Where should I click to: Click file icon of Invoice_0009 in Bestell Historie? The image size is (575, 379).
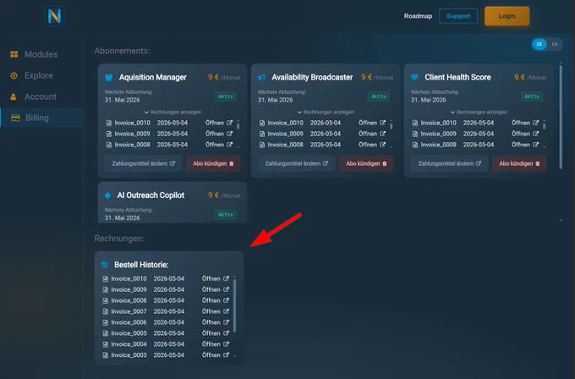tap(105, 290)
